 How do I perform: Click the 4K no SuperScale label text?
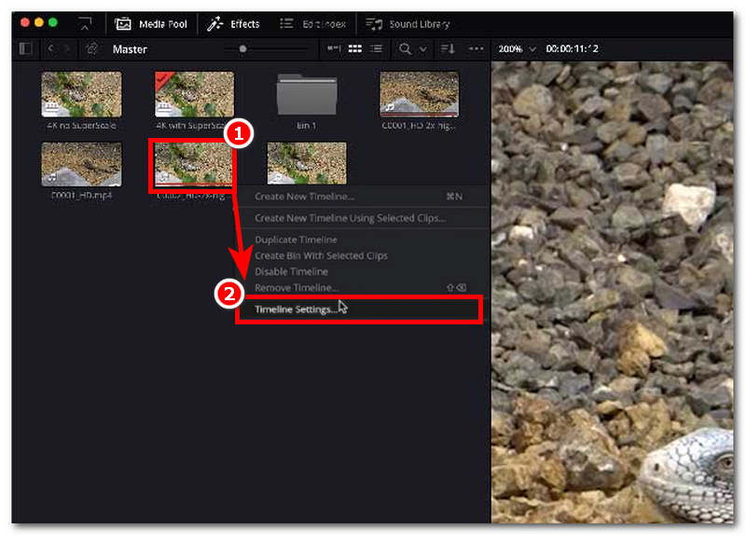[81, 126]
